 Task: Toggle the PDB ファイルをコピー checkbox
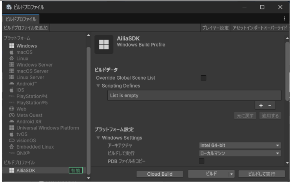tap(201, 161)
